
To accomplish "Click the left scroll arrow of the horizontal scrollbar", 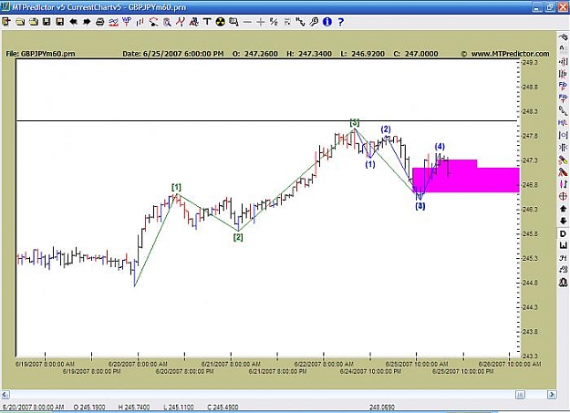I will (x=5, y=395).
